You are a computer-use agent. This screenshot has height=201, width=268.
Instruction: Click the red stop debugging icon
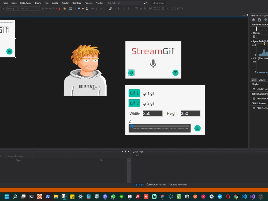point(83,9)
